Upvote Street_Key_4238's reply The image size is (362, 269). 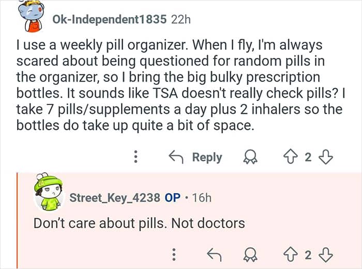tap(291, 253)
